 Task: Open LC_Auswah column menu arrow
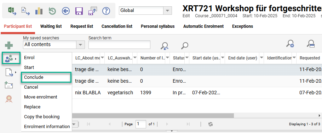[x=135, y=58]
